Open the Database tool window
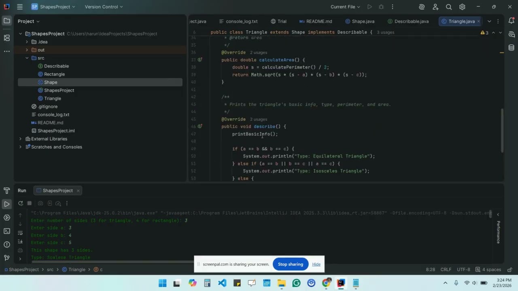518x291 pixels. pos(511,48)
